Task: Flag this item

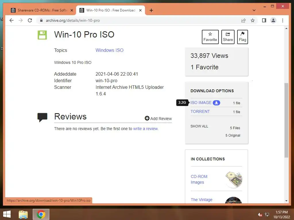Action: (242, 37)
